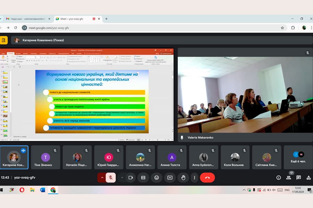Turn on captions in Meet controls
This screenshot has height=208, width=313.
tap(143, 177)
